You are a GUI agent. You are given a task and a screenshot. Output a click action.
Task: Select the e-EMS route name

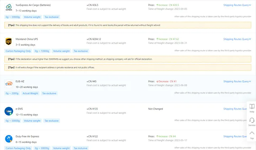(x=19, y=109)
